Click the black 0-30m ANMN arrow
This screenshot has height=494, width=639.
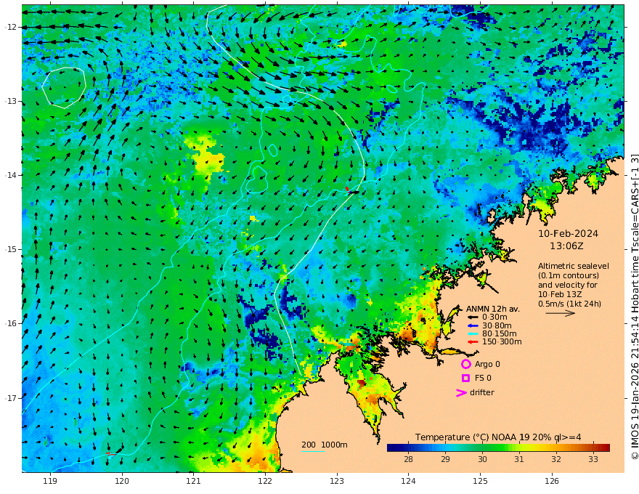pyautogui.click(x=472, y=317)
